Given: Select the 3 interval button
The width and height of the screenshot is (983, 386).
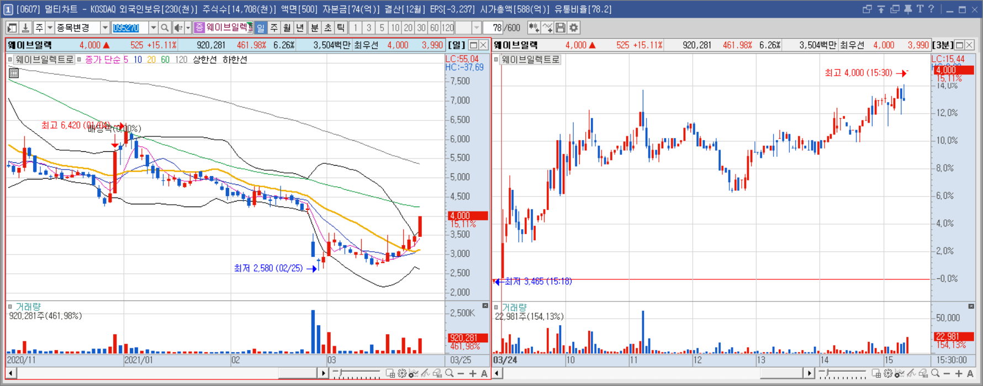Looking at the screenshot, I should click(x=368, y=28).
